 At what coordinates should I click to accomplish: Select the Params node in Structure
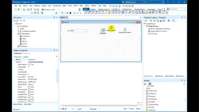pos(24,44)
